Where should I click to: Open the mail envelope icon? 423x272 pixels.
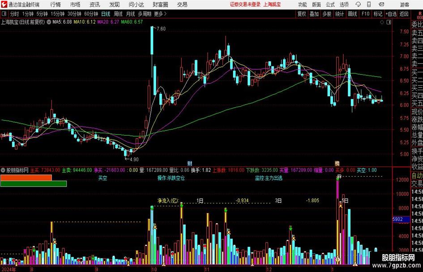[x=381, y=4]
